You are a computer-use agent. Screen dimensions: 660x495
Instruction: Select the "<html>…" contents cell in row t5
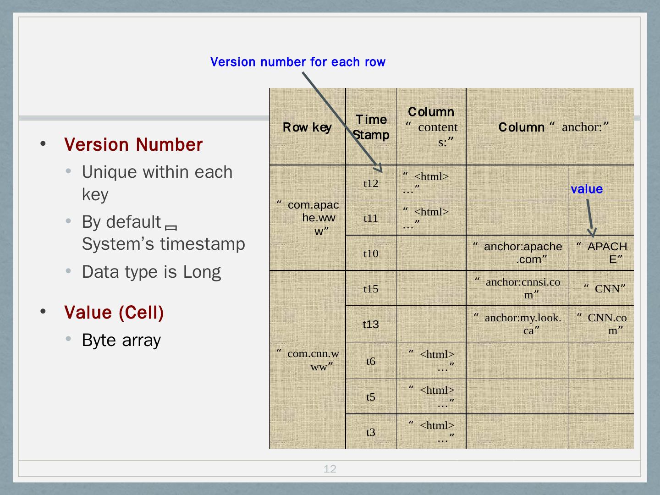click(431, 397)
